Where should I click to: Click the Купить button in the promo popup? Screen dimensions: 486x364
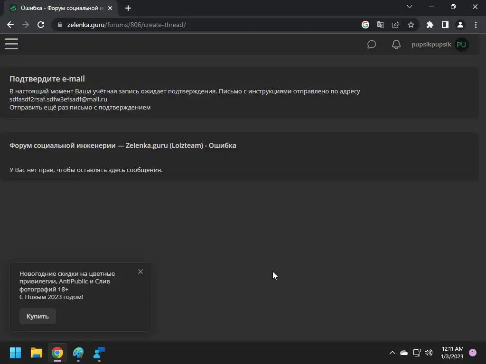tap(37, 316)
